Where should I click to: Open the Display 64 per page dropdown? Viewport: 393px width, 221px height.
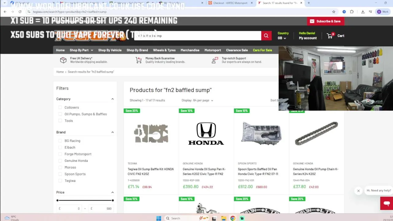(x=197, y=100)
